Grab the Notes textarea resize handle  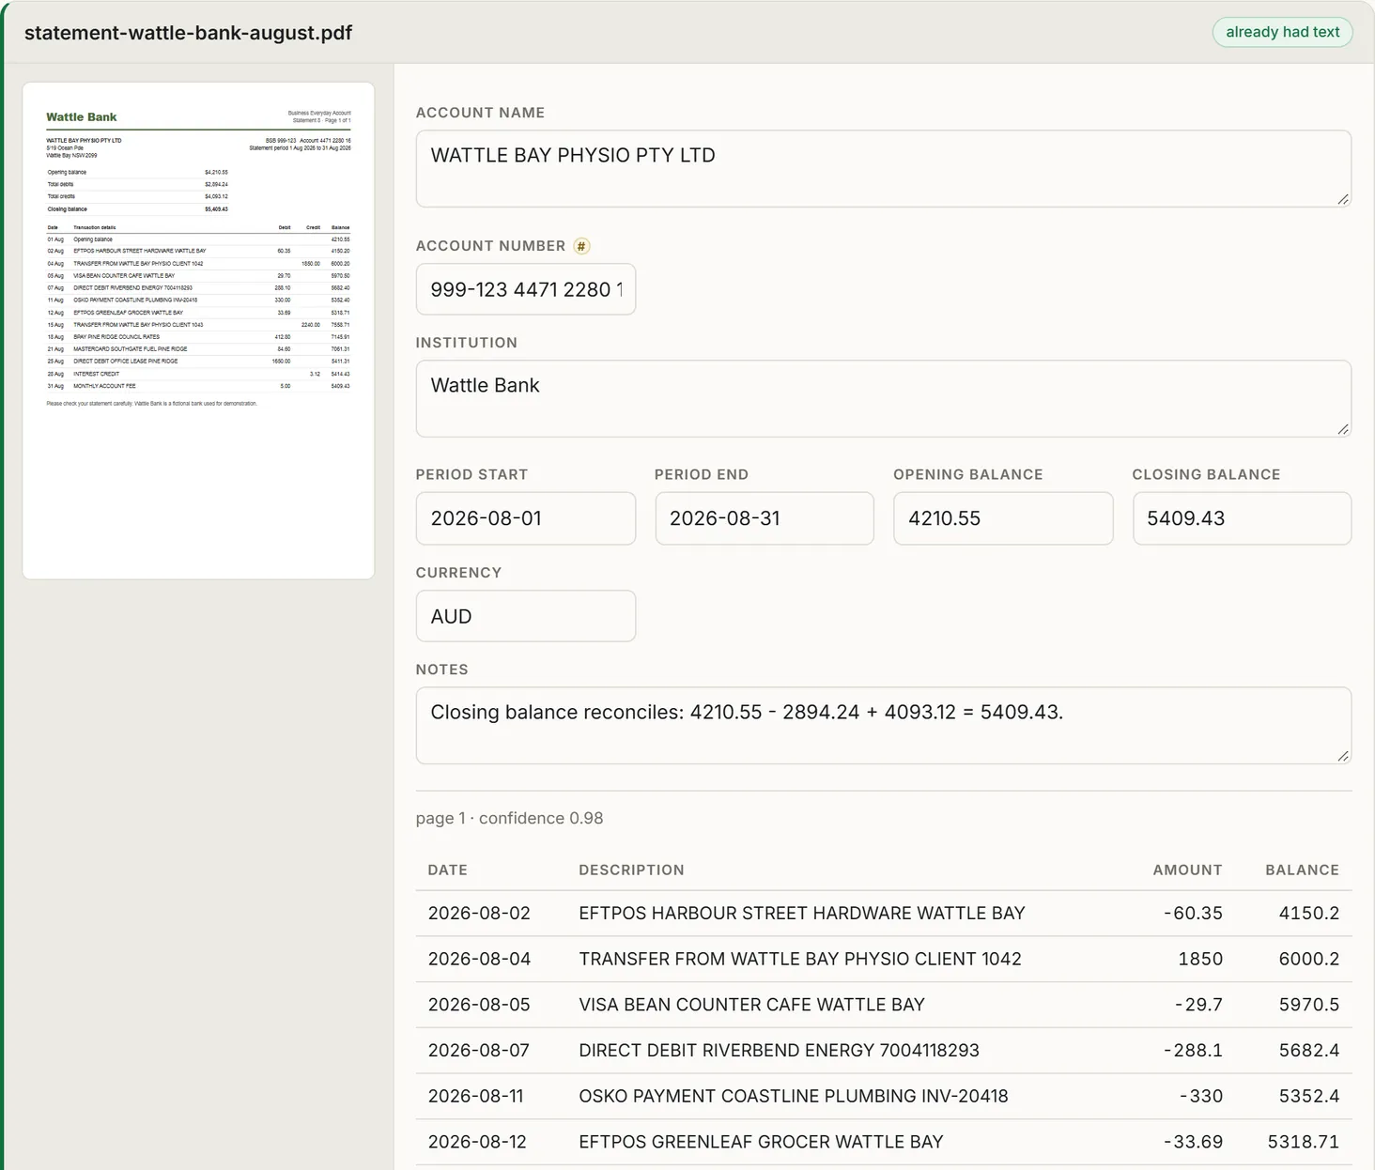pyautogui.click(x=1343, y=756)
